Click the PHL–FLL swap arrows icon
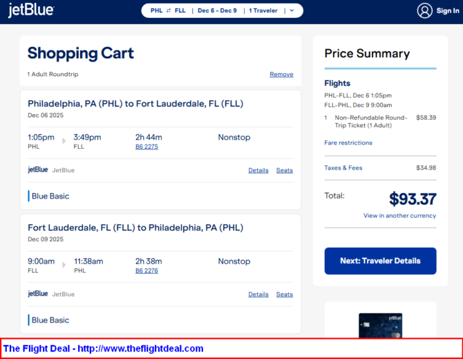Screen dimensions: 463x359 click(169, 11)
